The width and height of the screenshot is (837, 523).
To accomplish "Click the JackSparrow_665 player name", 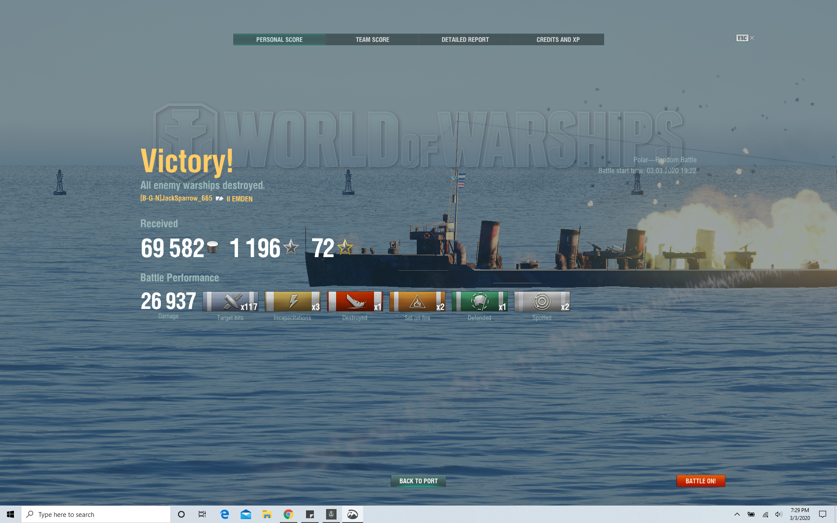I will [x=177, y=198].
